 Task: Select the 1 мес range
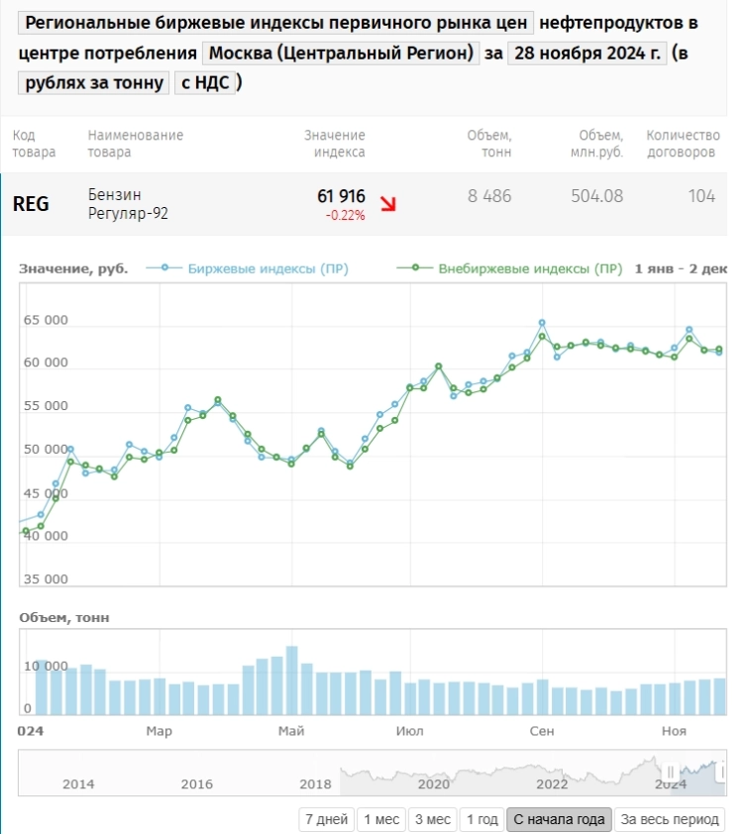point(380,820)
